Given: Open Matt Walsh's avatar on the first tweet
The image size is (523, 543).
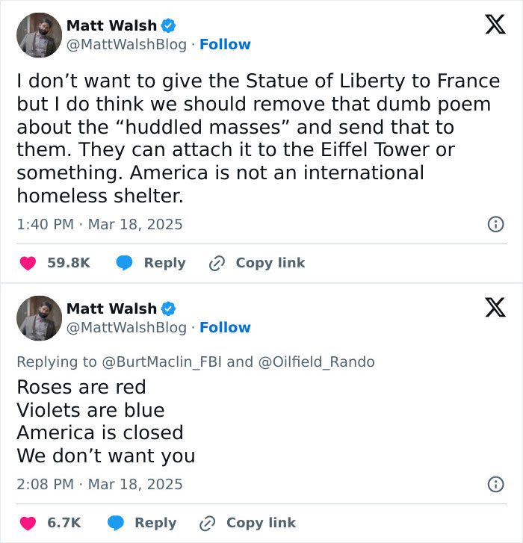Looking at the screenshot, I should [39, 34].
